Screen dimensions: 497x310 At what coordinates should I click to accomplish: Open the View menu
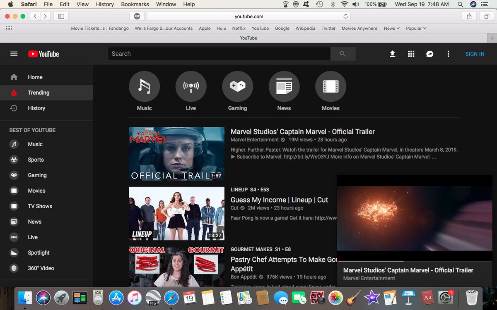(x=83, y=4)
